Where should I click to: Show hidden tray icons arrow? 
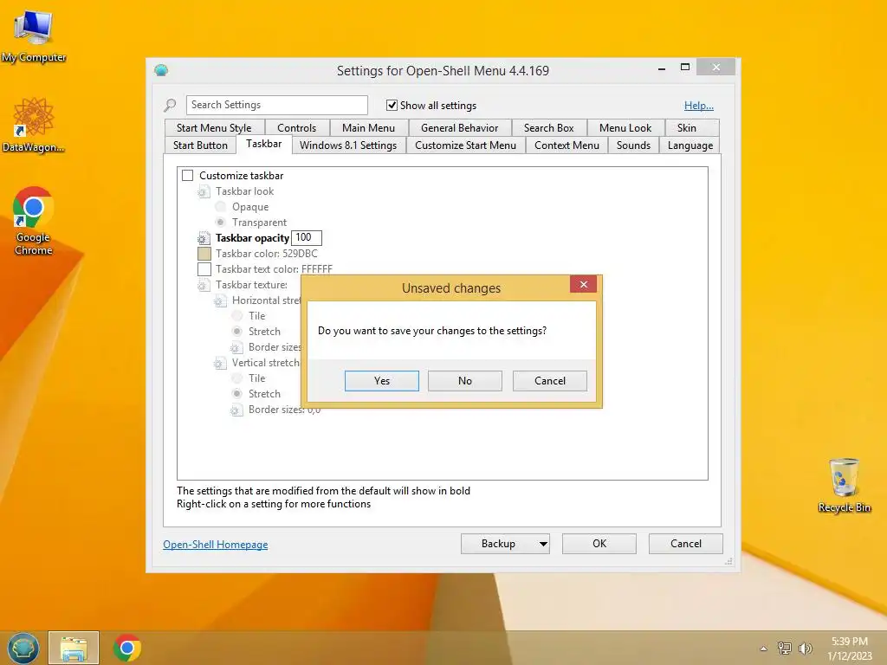[764, 649]
